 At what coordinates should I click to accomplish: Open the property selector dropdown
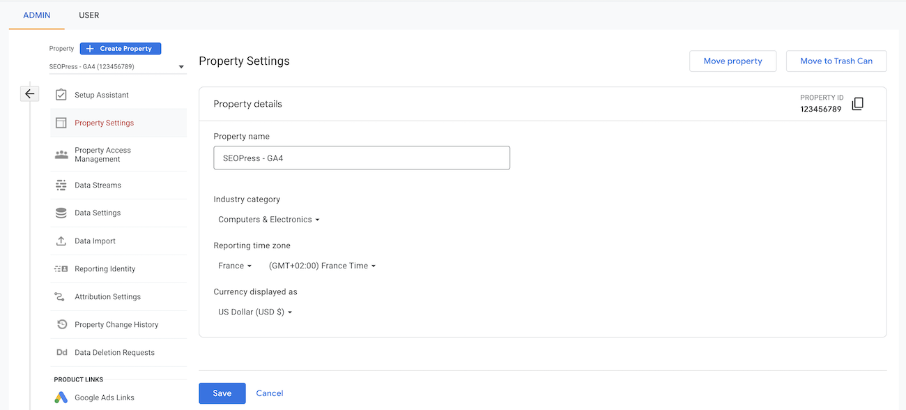pyautogui.click(x=118, y=67)
